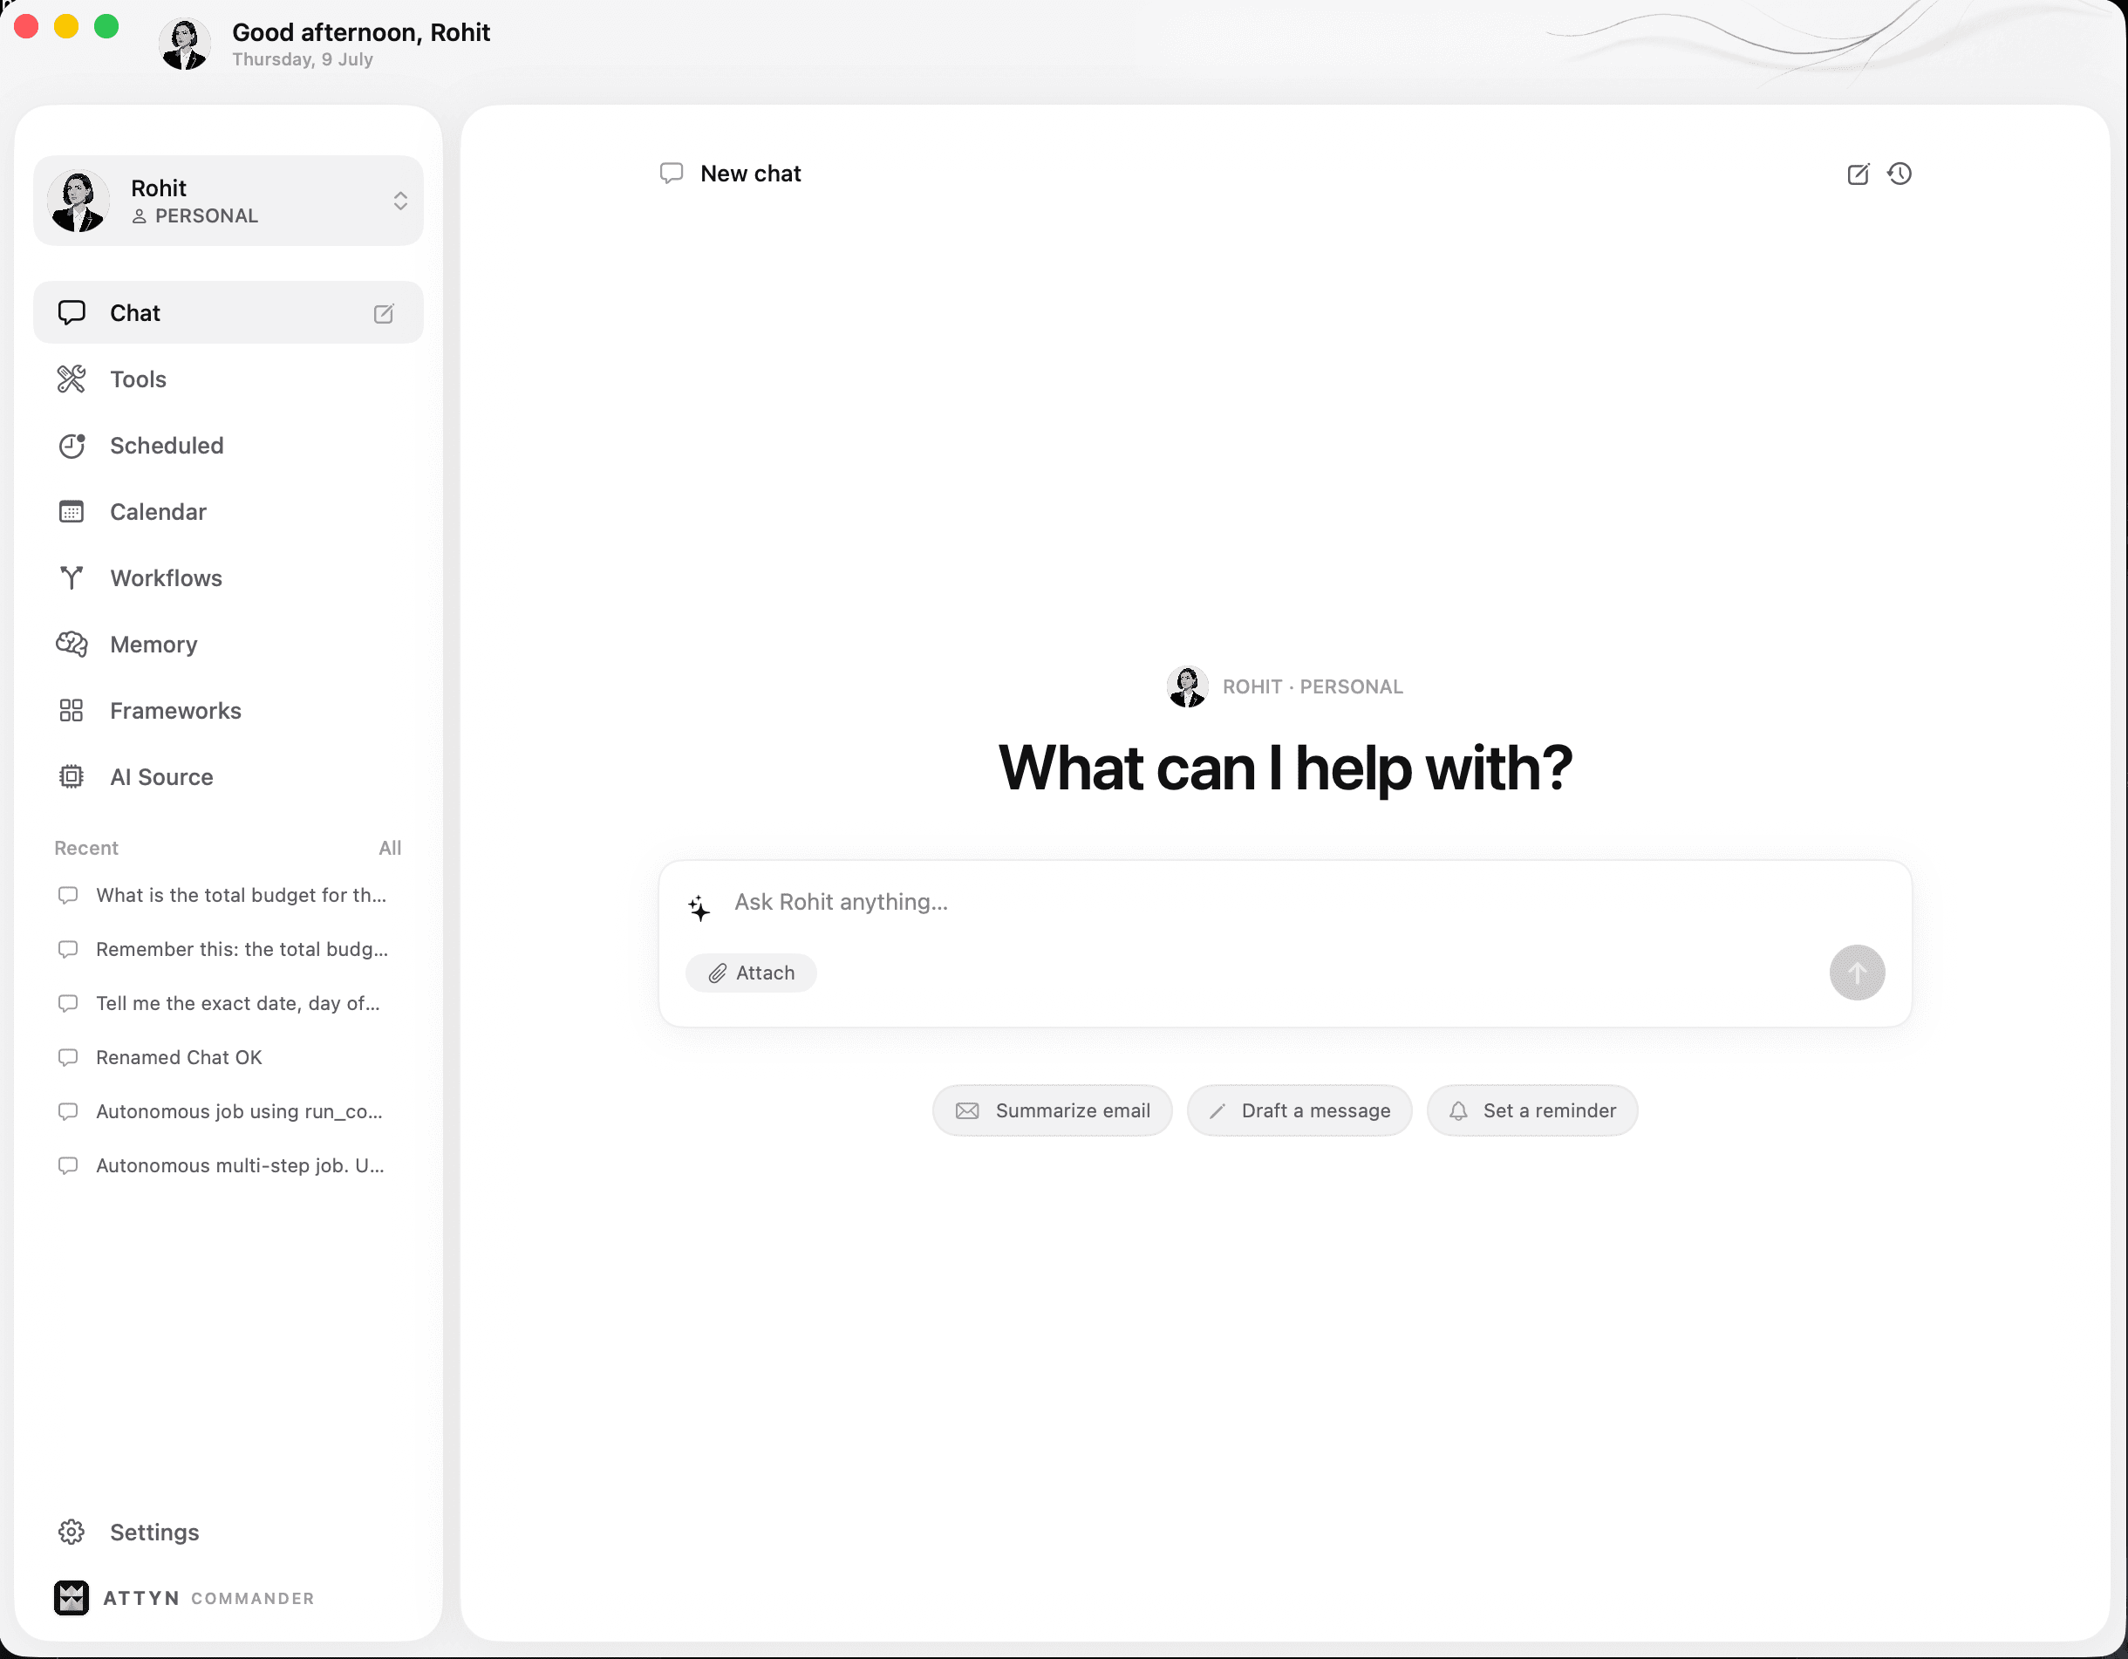Click the AI Source chip icon

72,777
